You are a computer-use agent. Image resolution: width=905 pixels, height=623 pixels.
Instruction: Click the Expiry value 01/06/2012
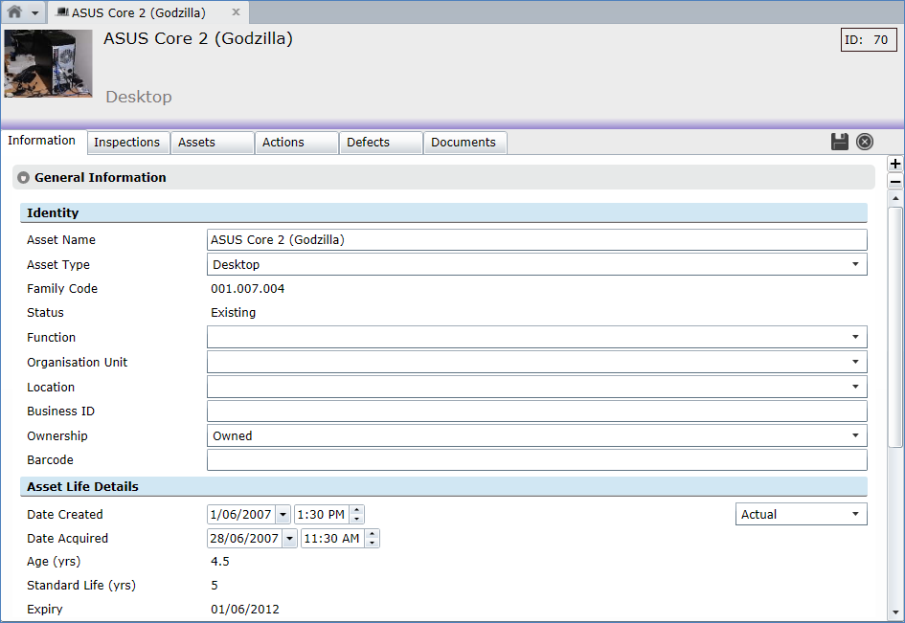pos(245,610)
